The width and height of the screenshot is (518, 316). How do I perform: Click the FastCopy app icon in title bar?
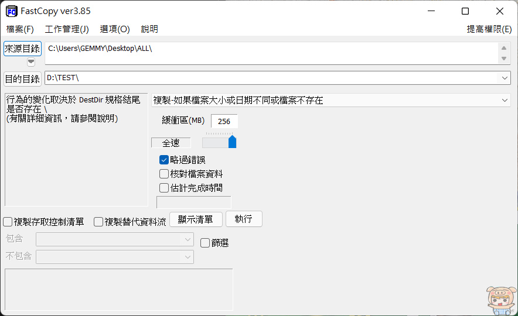pos(12,11)
